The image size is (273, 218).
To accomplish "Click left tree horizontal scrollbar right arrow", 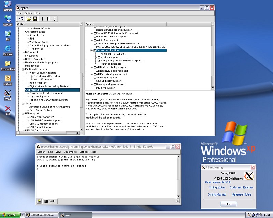I will (78, 133).
